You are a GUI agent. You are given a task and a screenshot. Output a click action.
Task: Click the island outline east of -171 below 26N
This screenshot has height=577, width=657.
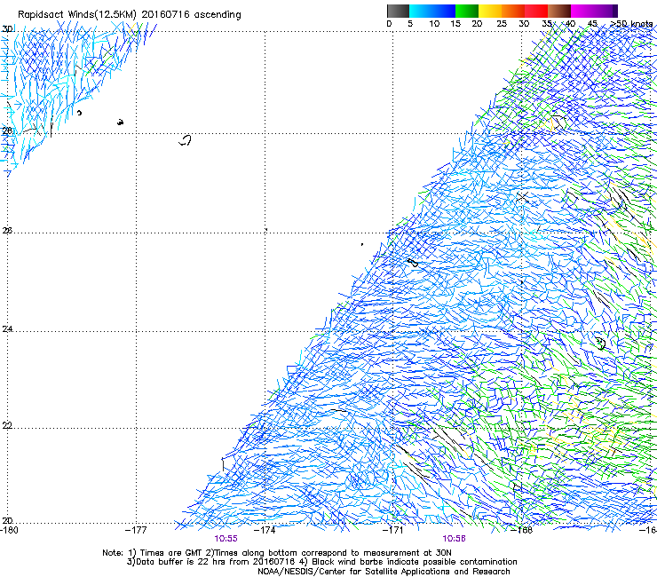[x=413, y=263]
